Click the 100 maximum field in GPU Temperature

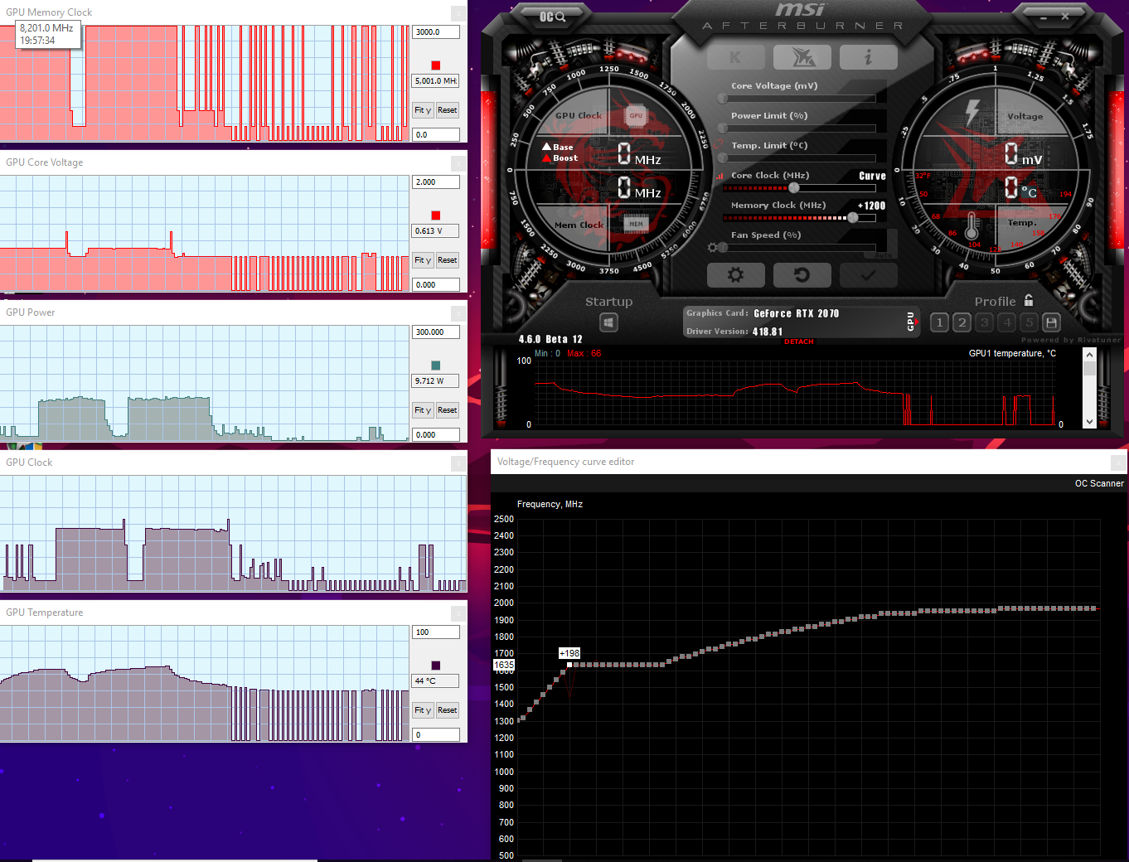436,632
